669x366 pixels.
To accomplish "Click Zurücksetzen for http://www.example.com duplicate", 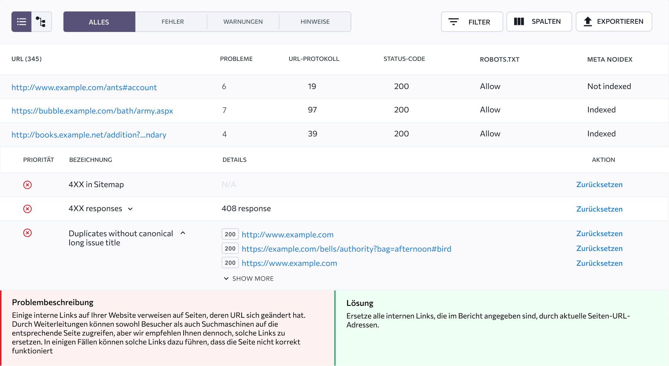I will click(x=599, y=233).
